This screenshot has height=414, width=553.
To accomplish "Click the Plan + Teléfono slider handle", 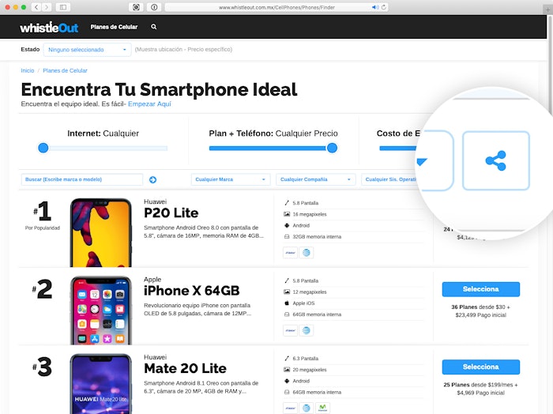I will pos(332,148).
